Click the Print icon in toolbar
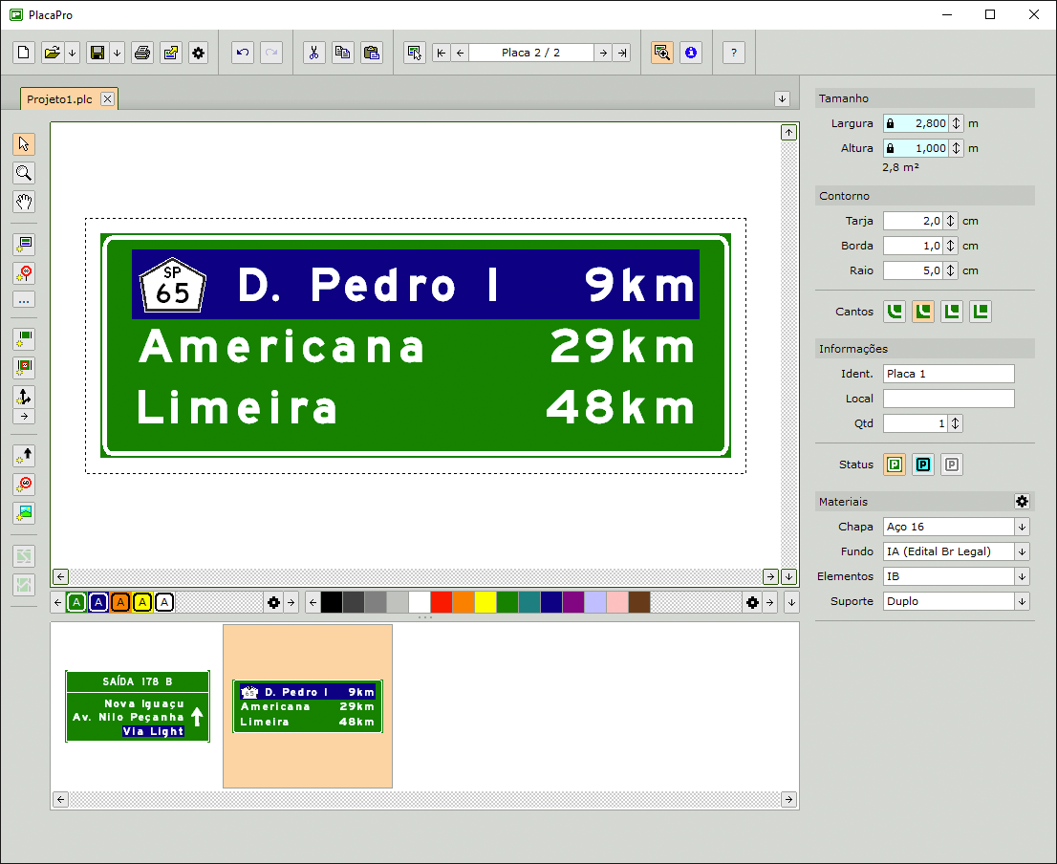 (142, 53)
